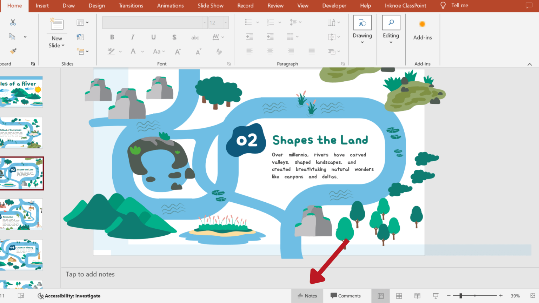The width and height of the screenshot is (539, 303).
Task: Click the Cut (scissors) icon
Action: 13,22
